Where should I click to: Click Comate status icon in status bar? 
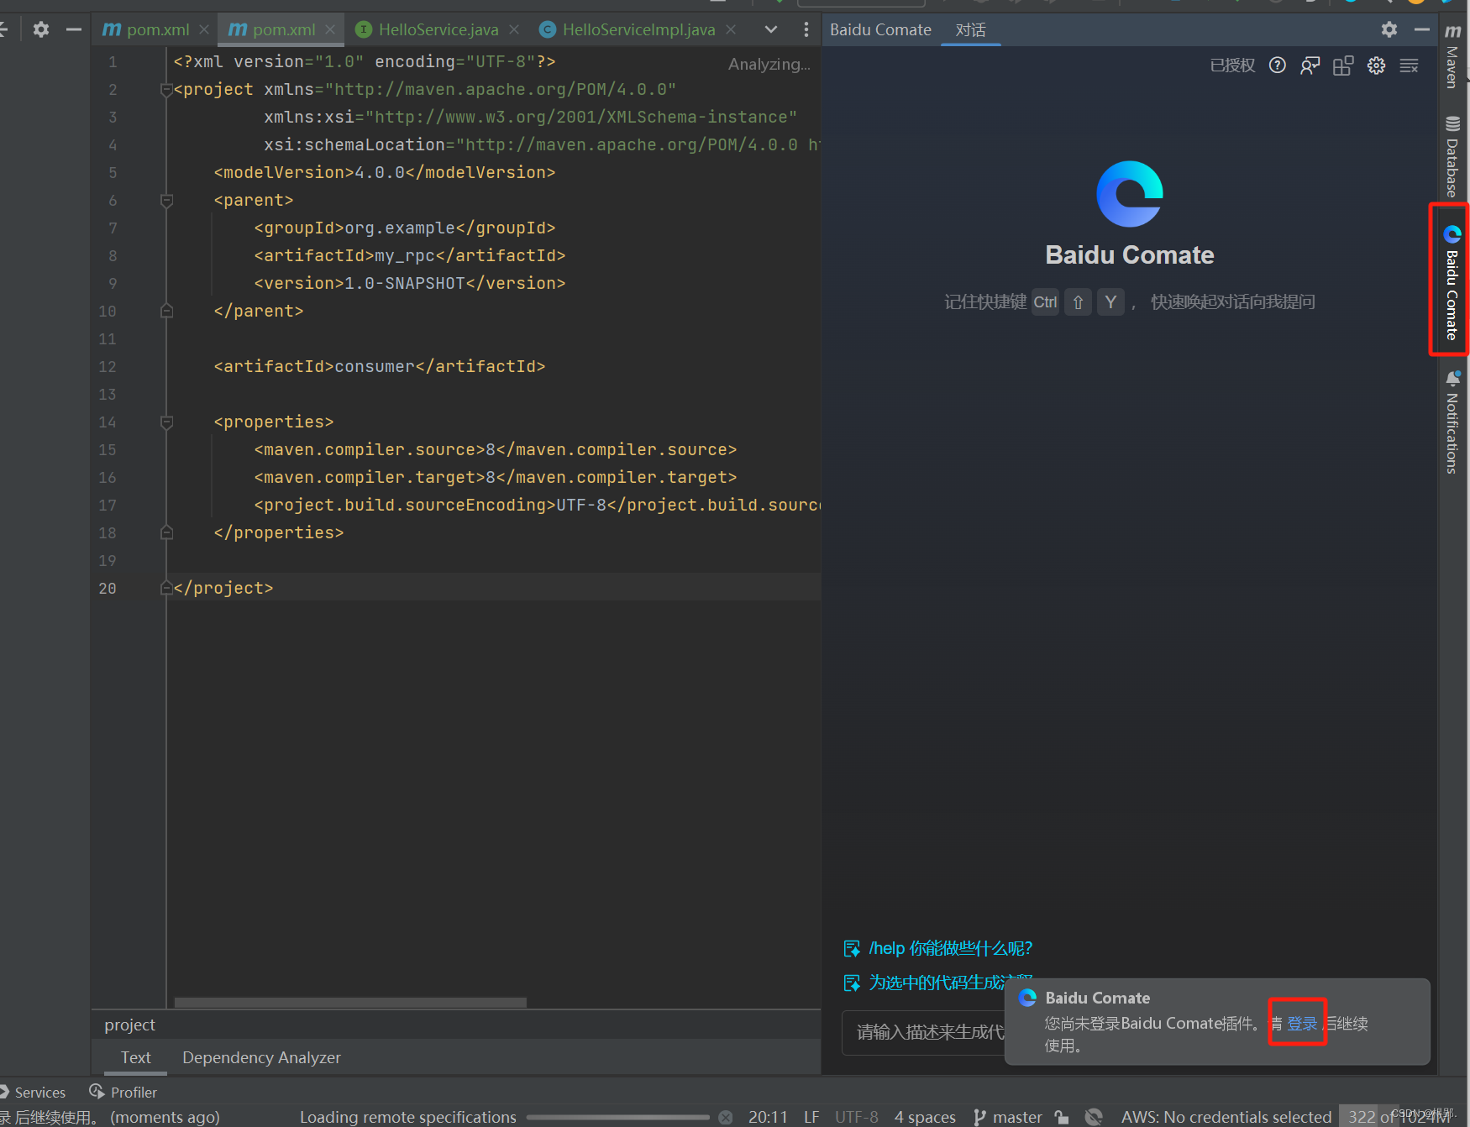[x=1094, y=1117]
